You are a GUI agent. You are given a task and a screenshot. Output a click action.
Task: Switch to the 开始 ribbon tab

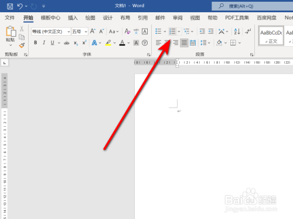28,18
